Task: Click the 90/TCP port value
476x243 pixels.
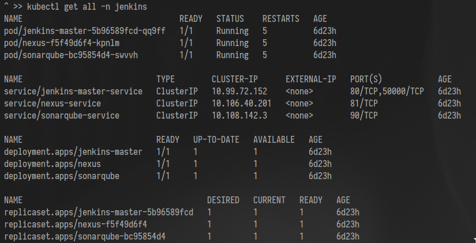Action: pos(363,116)
